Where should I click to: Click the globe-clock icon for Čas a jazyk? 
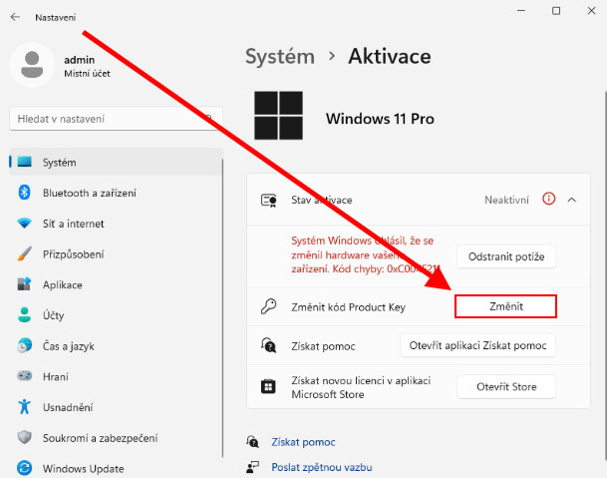[24, 345]
